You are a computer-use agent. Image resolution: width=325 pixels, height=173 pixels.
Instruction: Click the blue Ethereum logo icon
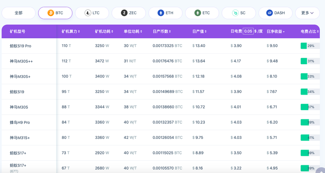click(161, 13)
